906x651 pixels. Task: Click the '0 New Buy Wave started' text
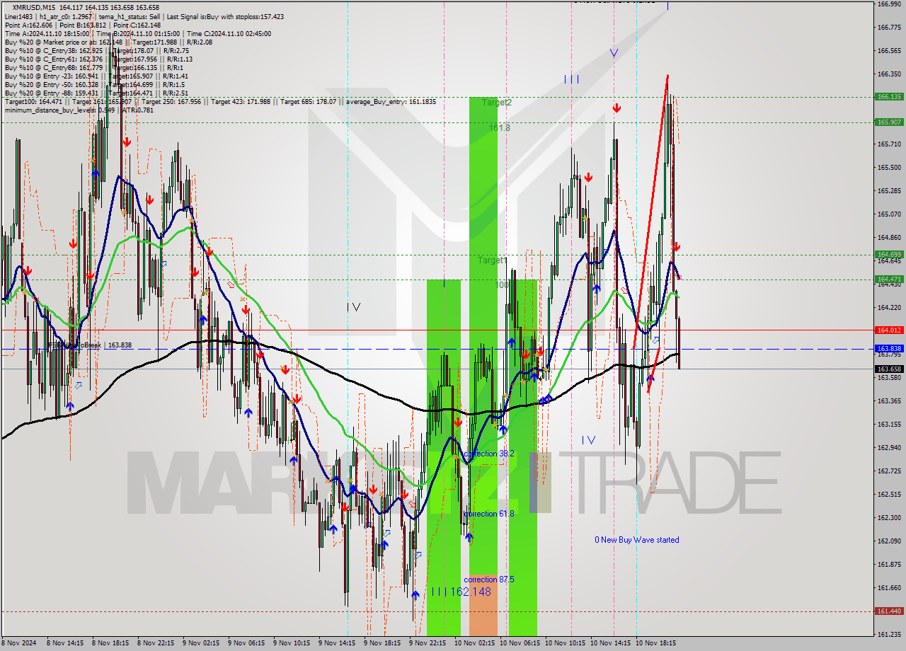coord(637,540)
